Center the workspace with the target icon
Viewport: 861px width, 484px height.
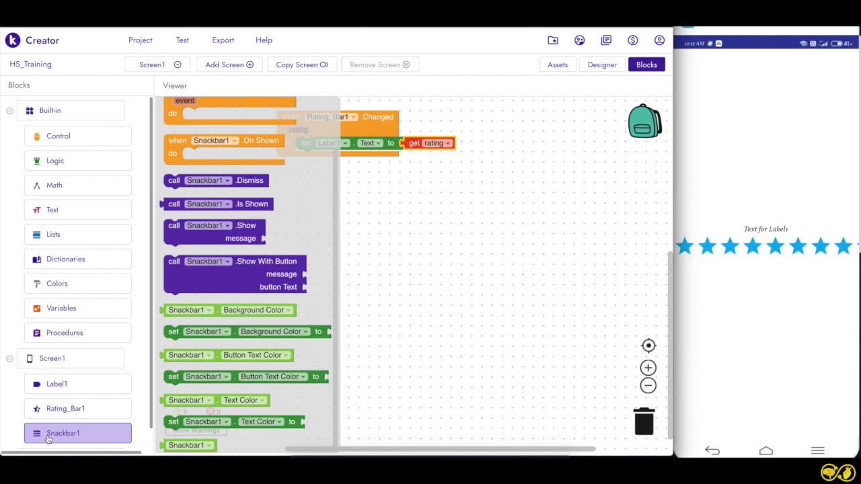pyautogui.click(x=648, y=346)
